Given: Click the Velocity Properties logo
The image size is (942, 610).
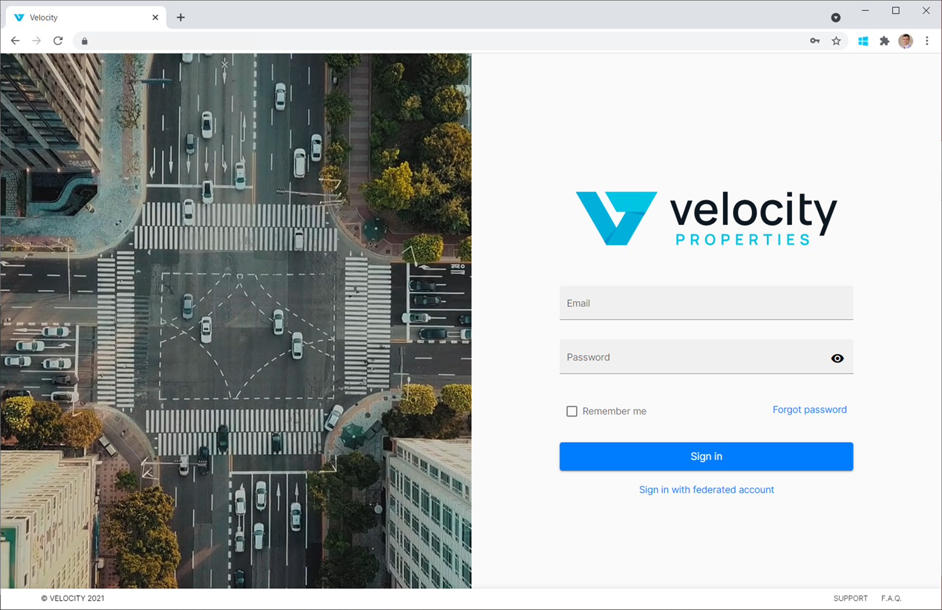Looking at the screenshot, I should (x=706, y=218).
